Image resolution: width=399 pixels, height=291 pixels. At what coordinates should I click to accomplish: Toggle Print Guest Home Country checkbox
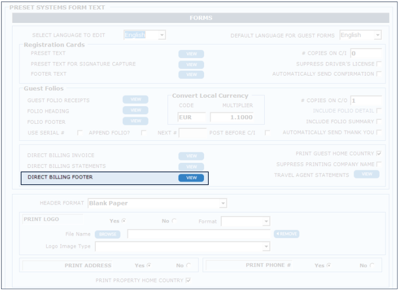click(x=379, y=154)
